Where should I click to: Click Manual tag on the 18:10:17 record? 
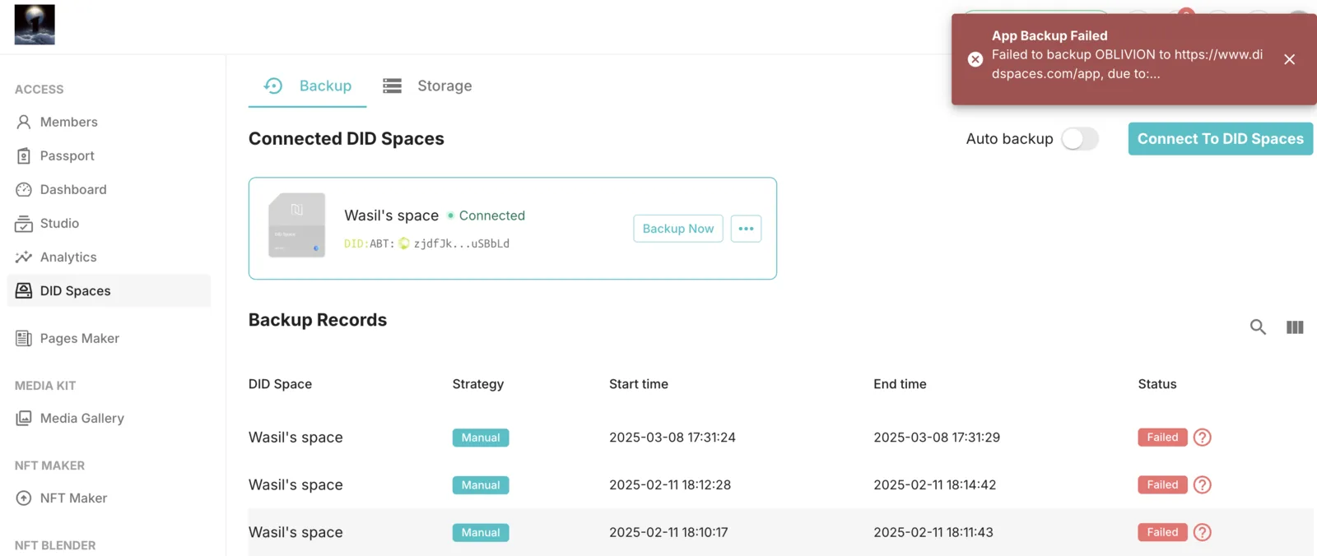coord(481,532)
